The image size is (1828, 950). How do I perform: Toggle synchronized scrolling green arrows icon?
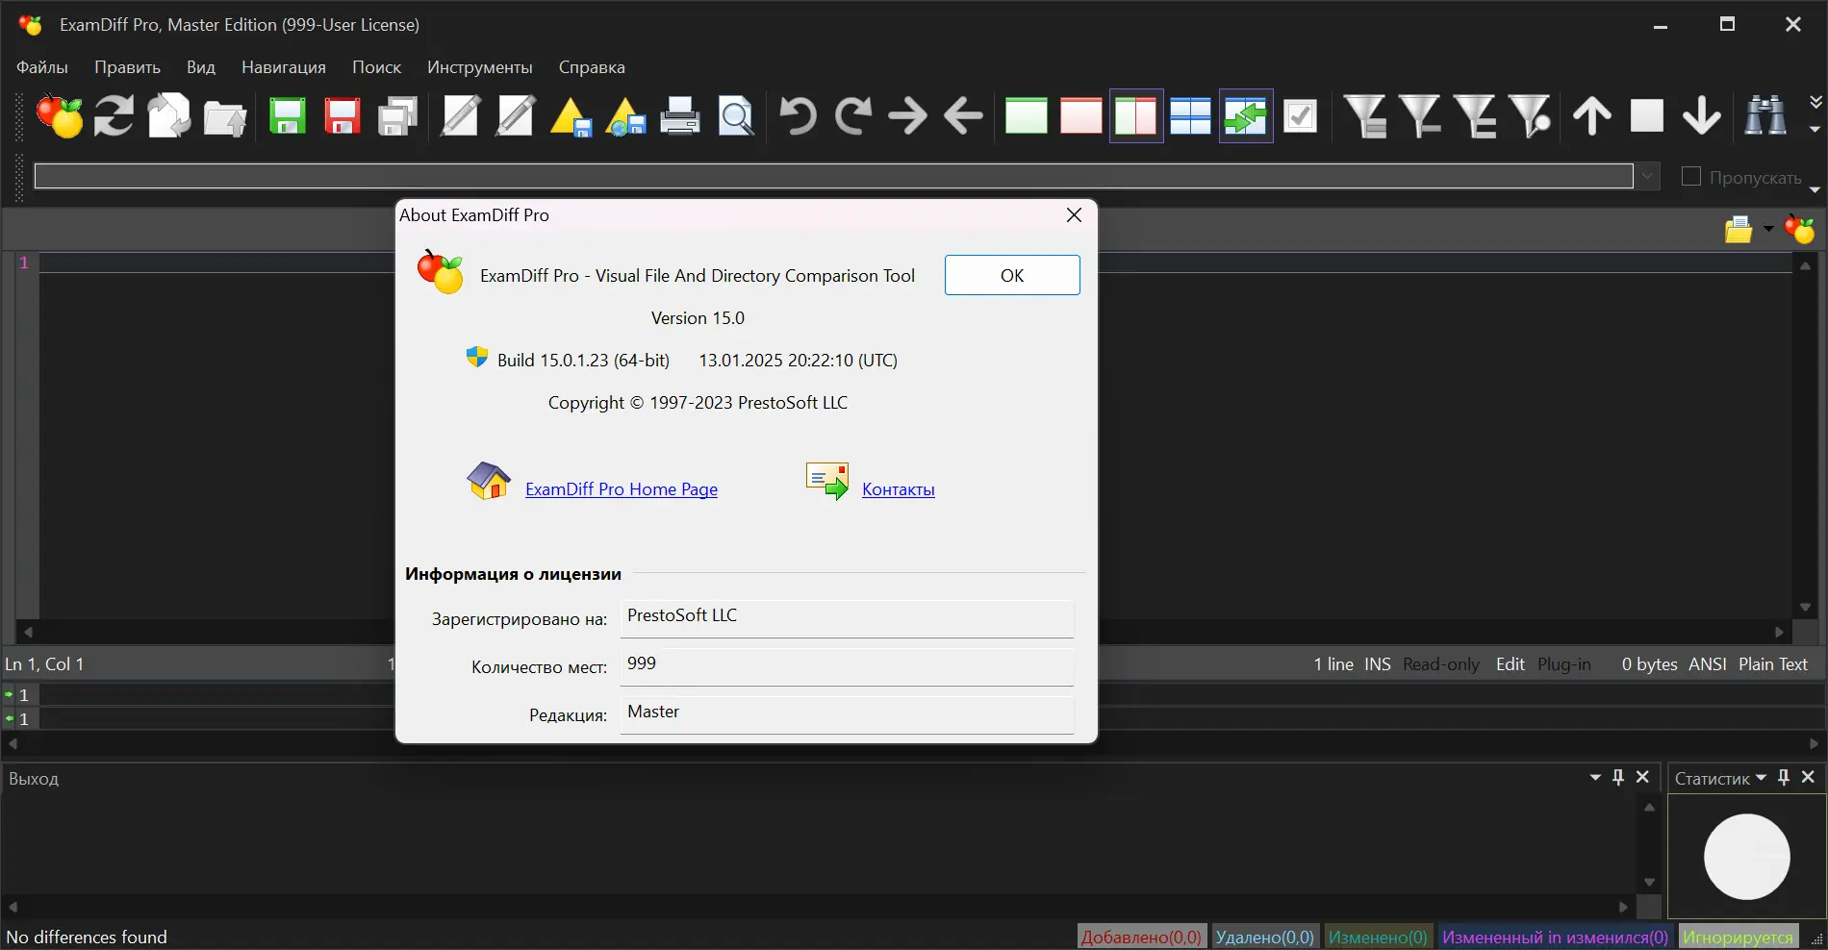(1246, 116)
